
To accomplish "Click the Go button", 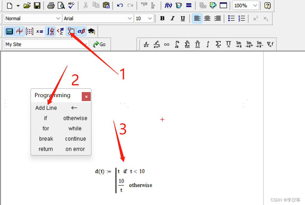I will (99, 44).
